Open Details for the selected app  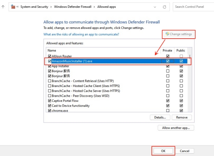click(x=160, y=117)
